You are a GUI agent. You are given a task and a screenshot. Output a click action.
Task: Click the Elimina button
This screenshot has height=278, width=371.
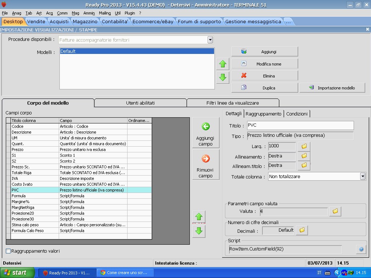click(x=264, y=76)
